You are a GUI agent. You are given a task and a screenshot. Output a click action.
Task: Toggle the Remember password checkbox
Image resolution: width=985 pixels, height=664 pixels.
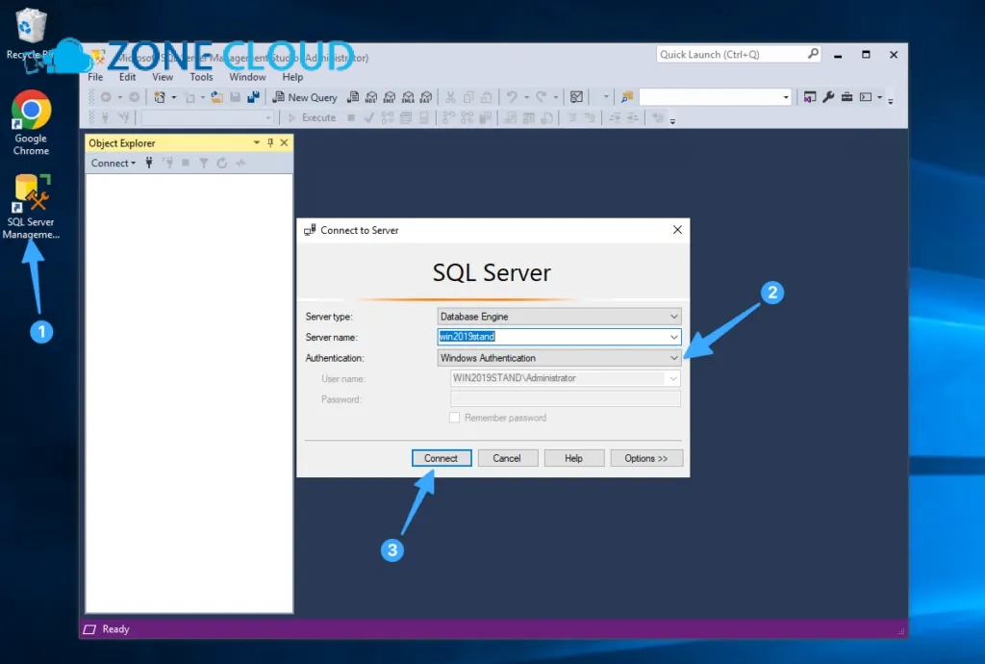click(454, 417)
